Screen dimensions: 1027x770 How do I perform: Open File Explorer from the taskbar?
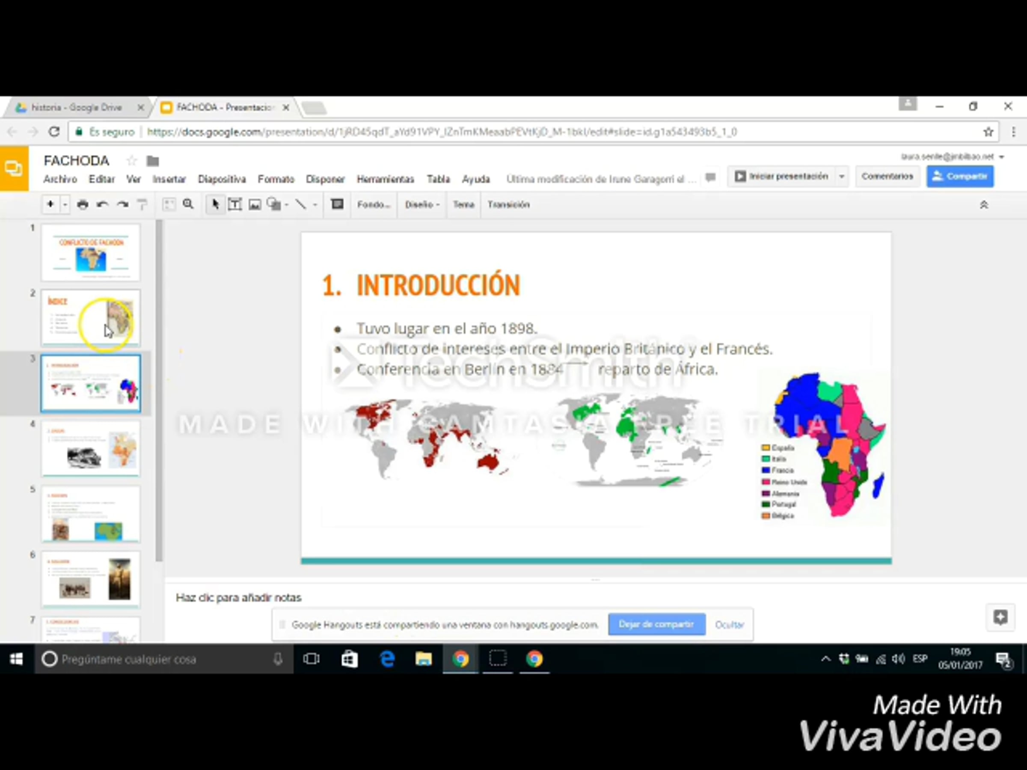[423, 659]
